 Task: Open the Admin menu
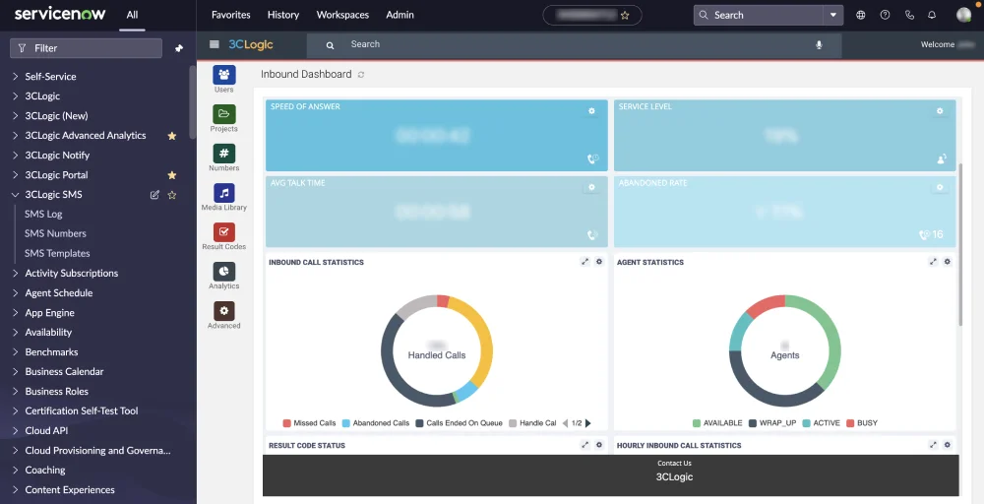click(400, 15)
